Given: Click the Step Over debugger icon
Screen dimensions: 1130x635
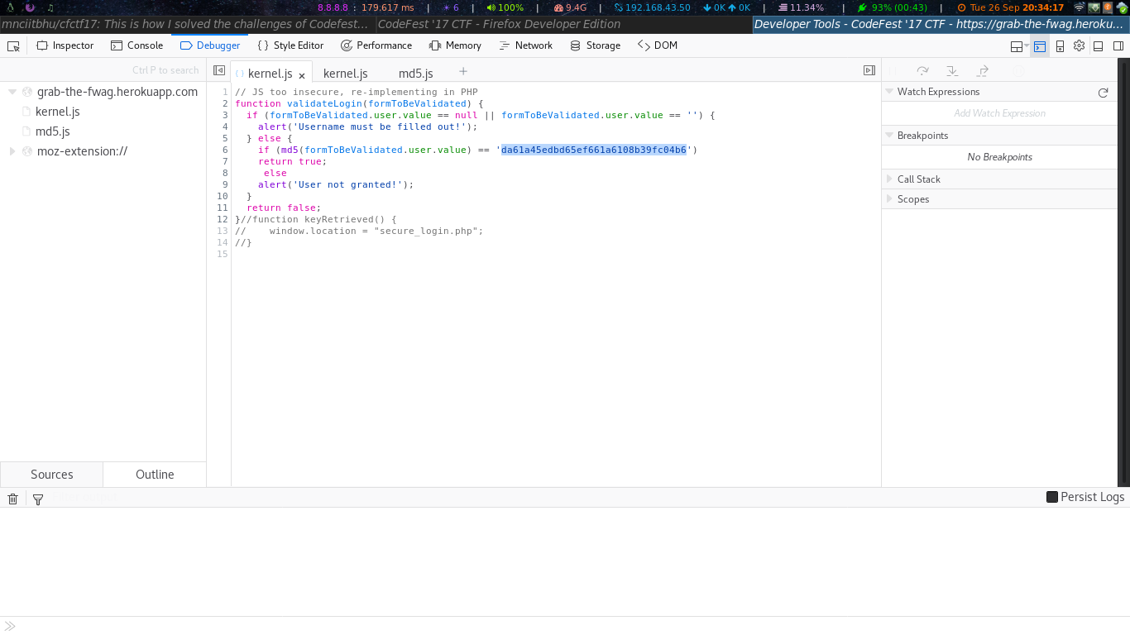Looking at the screenshot, I should coord(922,71).
